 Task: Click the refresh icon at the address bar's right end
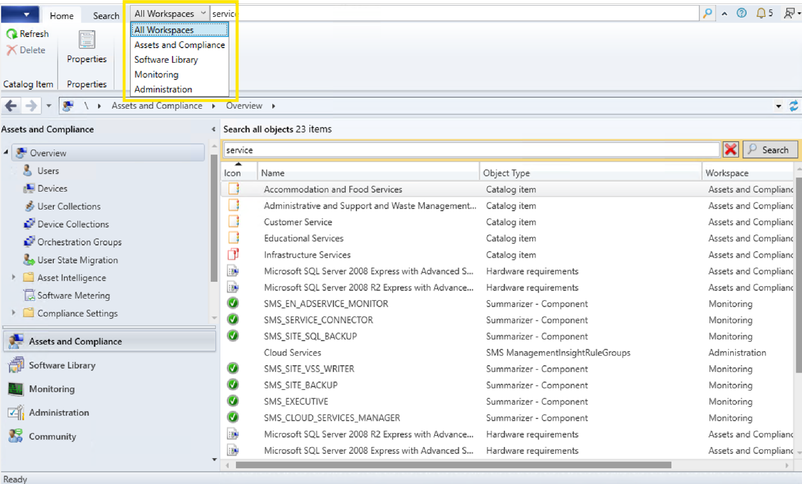click(794, 106)
